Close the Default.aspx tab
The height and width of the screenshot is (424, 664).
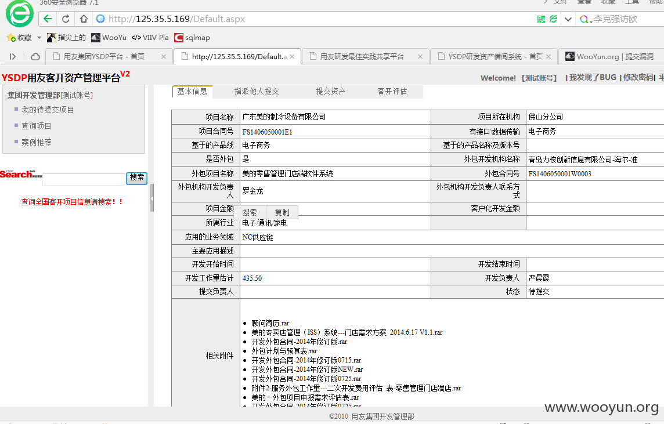coord(292,57)
